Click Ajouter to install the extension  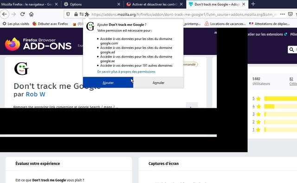[108, 83]
